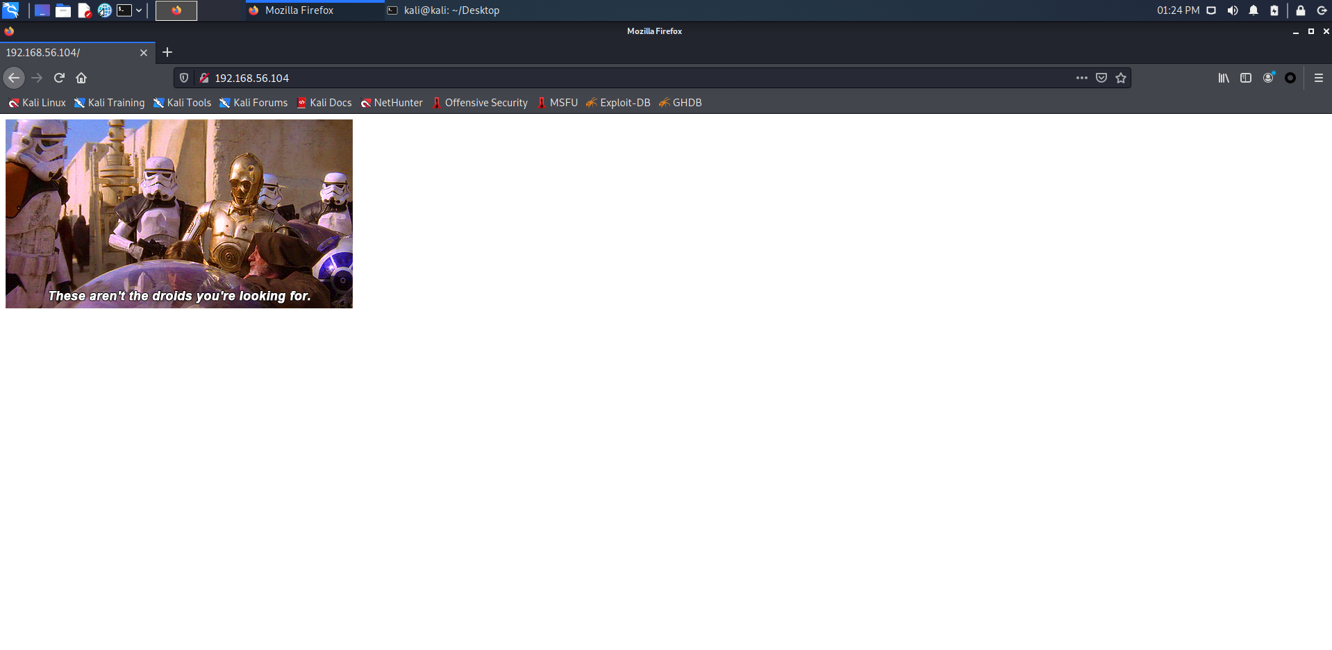The width and height of the screenshot is (1332, 650).
Task: Click the 01:24 PM clock
Action: (x=1178, y=10)
